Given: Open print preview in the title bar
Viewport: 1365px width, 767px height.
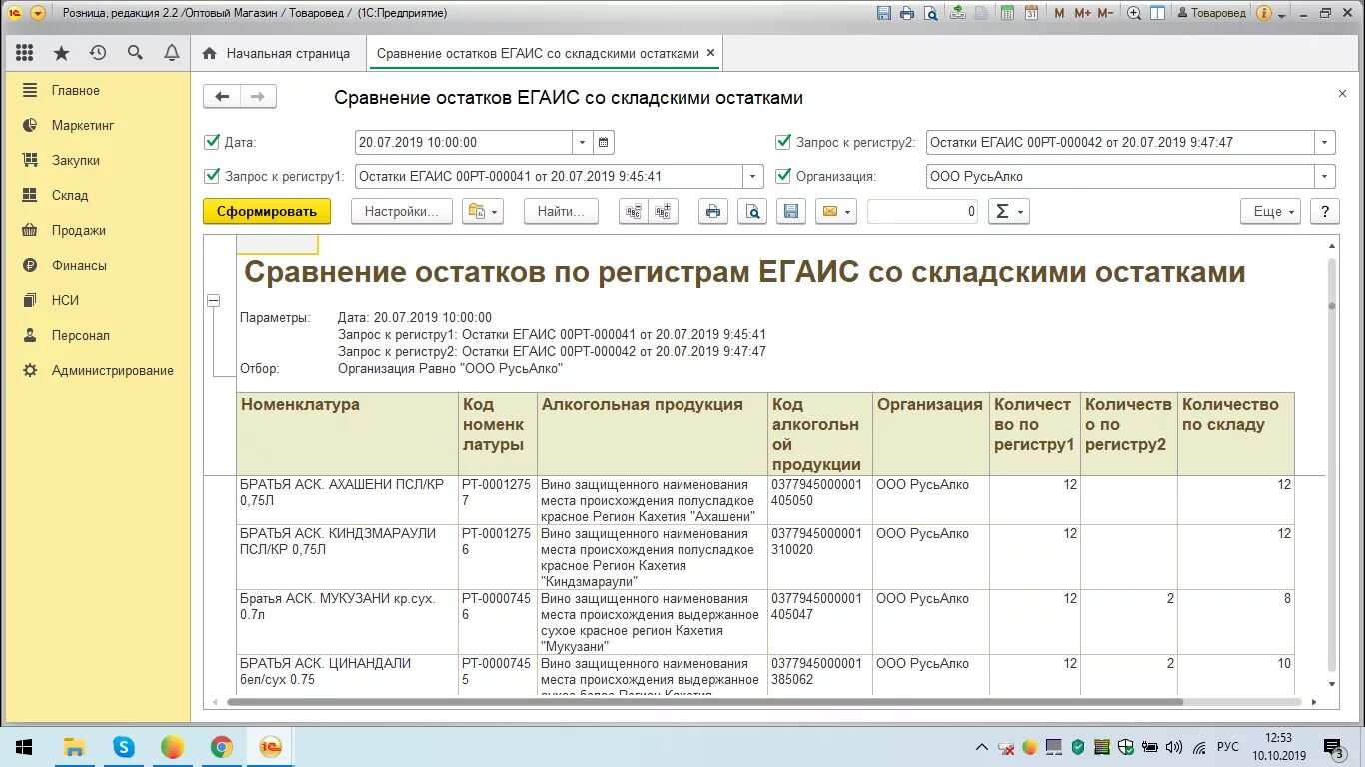Looking at the screenshot, I should point(930,13).
